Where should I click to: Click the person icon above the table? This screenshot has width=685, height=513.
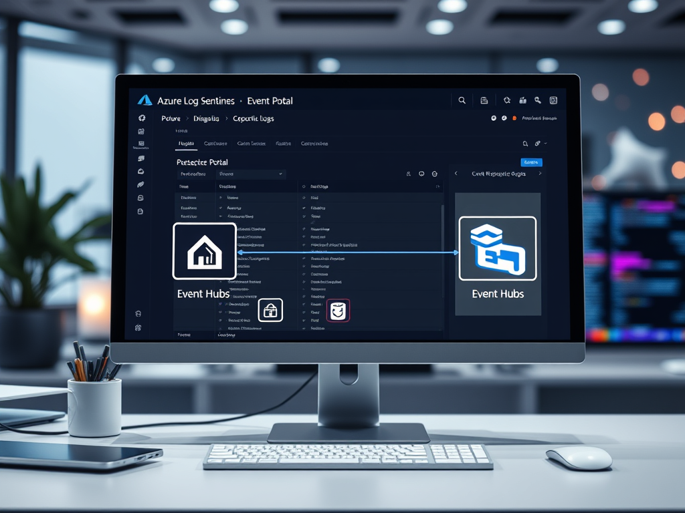pyautogui.click(x=409, y=174)
